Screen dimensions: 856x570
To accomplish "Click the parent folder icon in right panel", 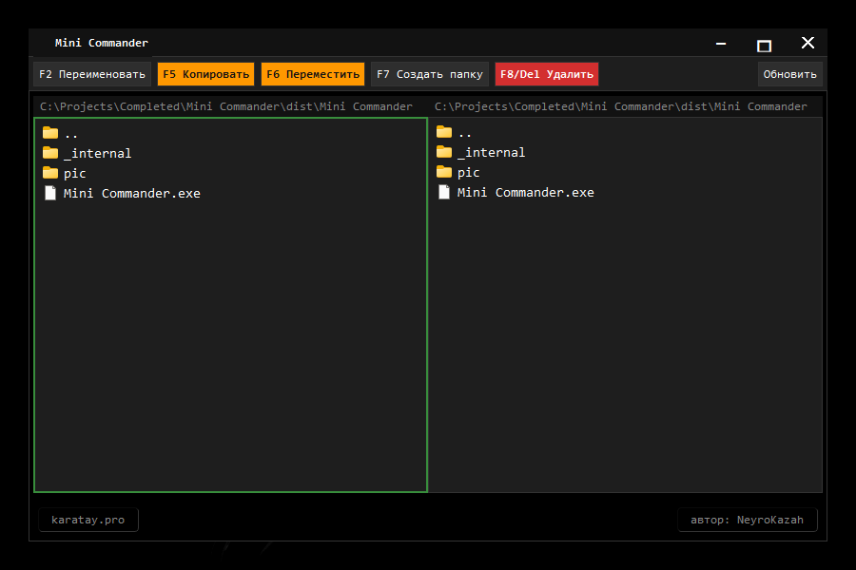I will point(444,132).
